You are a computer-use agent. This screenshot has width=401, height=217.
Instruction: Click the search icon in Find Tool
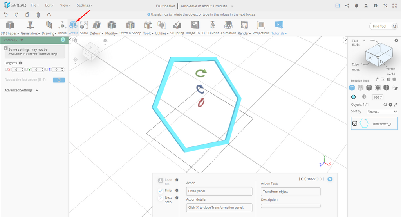click(x=394, y=26)
